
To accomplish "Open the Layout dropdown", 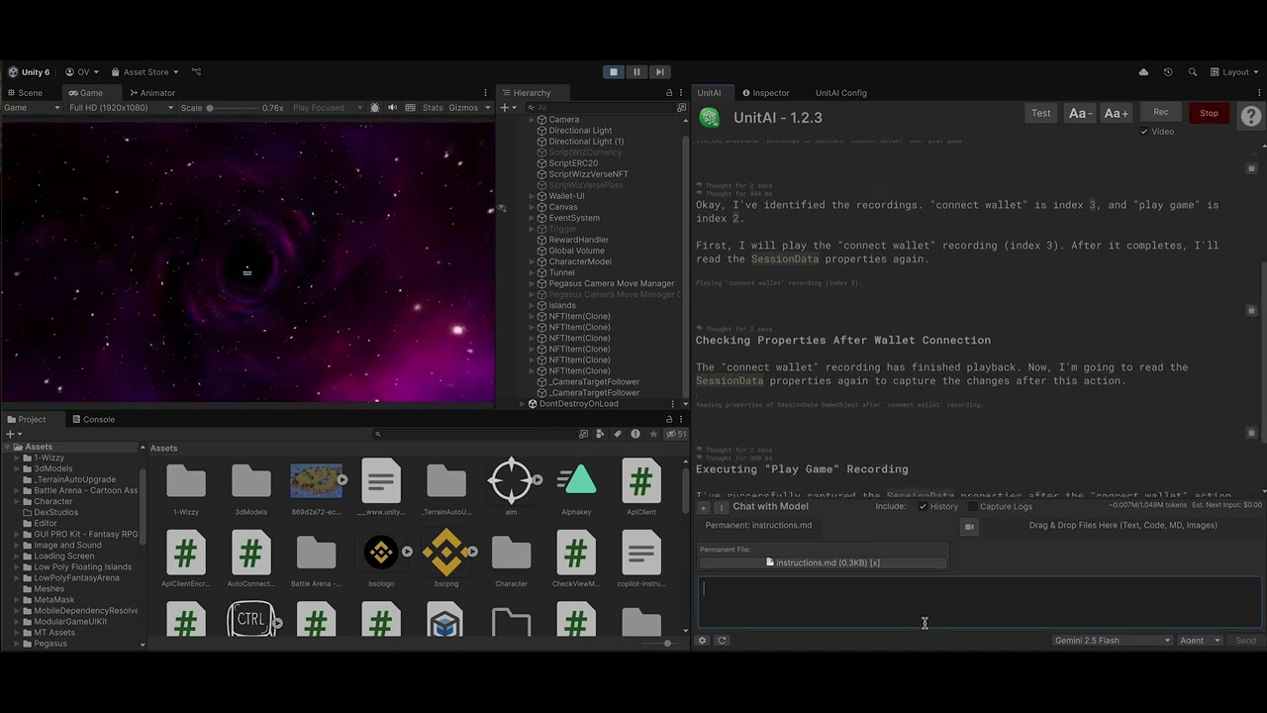I will point(1235,72).
